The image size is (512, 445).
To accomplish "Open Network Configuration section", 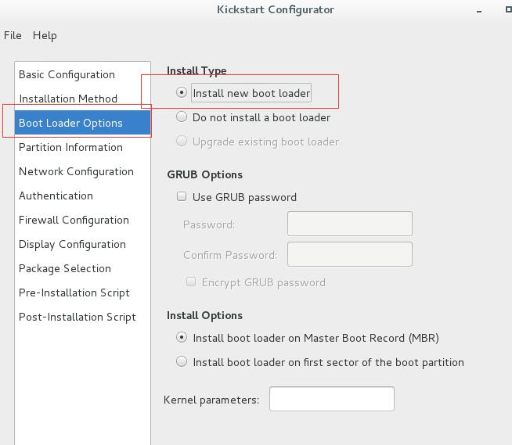I will coord(82,171).
